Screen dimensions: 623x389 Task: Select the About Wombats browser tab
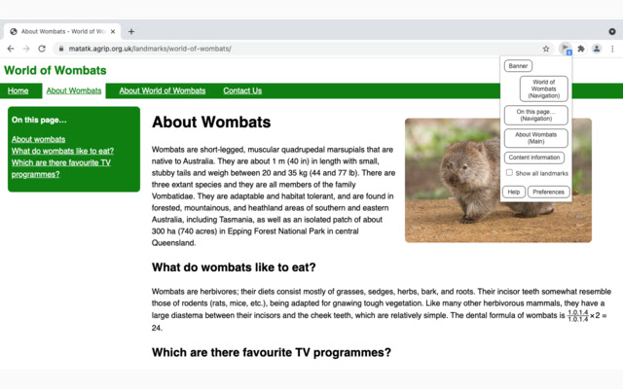62,31
